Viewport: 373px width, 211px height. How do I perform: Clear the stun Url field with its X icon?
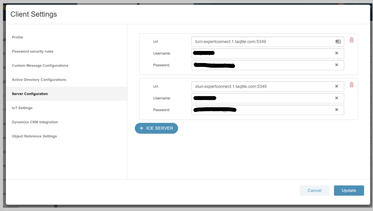[x=337, y=86]
